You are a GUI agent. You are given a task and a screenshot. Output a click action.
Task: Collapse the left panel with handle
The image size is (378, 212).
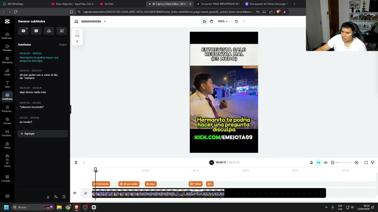pyautogui.click(x=70, y=110)
